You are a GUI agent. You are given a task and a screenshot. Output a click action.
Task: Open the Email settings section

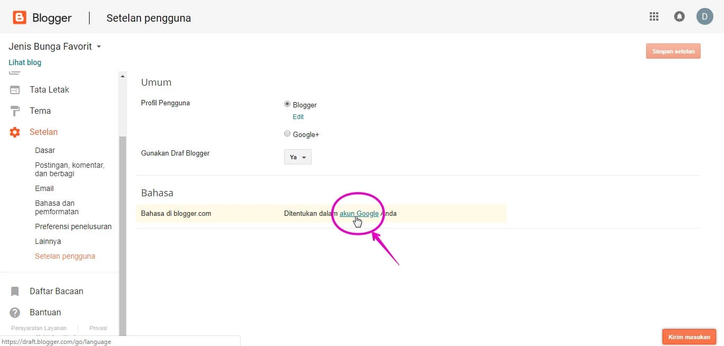point(44,188)
